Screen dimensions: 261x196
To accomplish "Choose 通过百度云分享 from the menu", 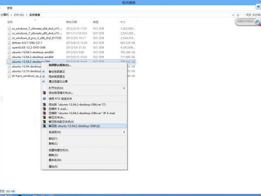I will tap(58, 81).
